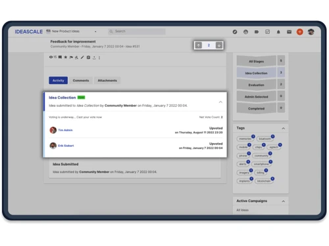Screen dimensions: 329x246
Task: Click the comment bubble icon in idea toolbar
Action: [x=60, y=57]
